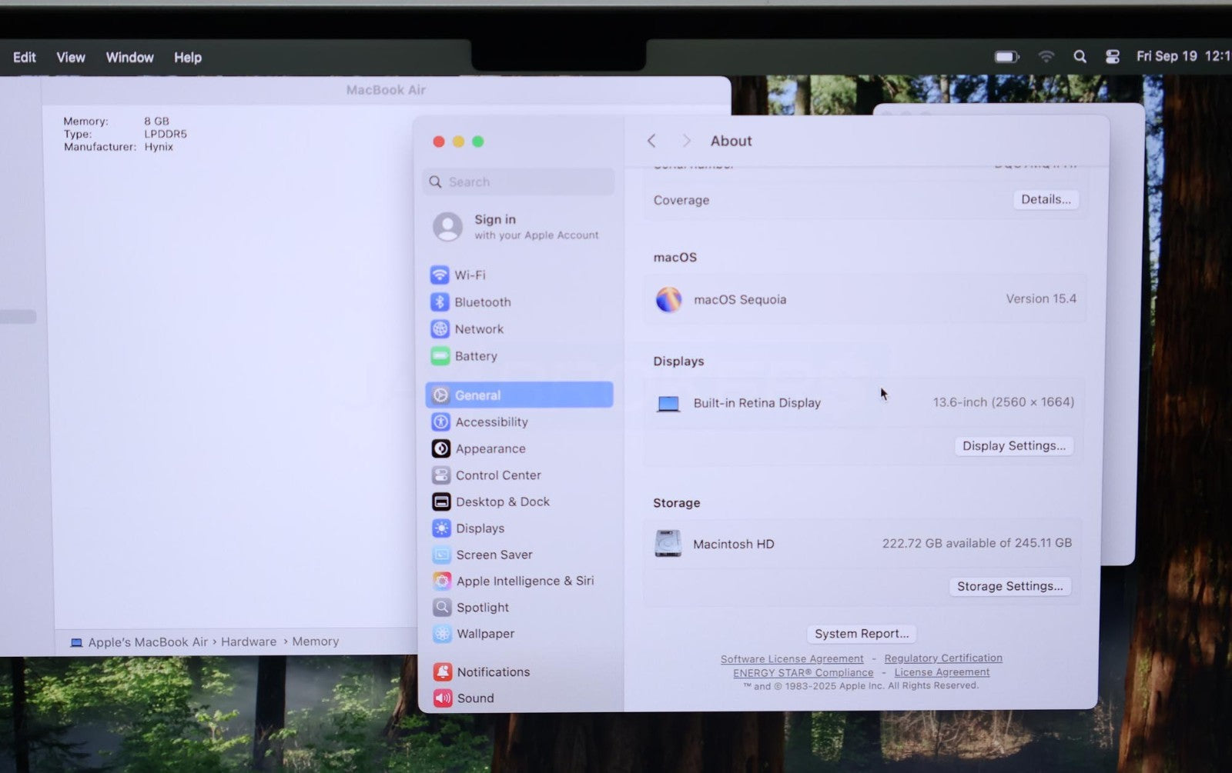Go to Battery settings
The height and width of the screenshot is (773, 1232).
click(475, 356)
